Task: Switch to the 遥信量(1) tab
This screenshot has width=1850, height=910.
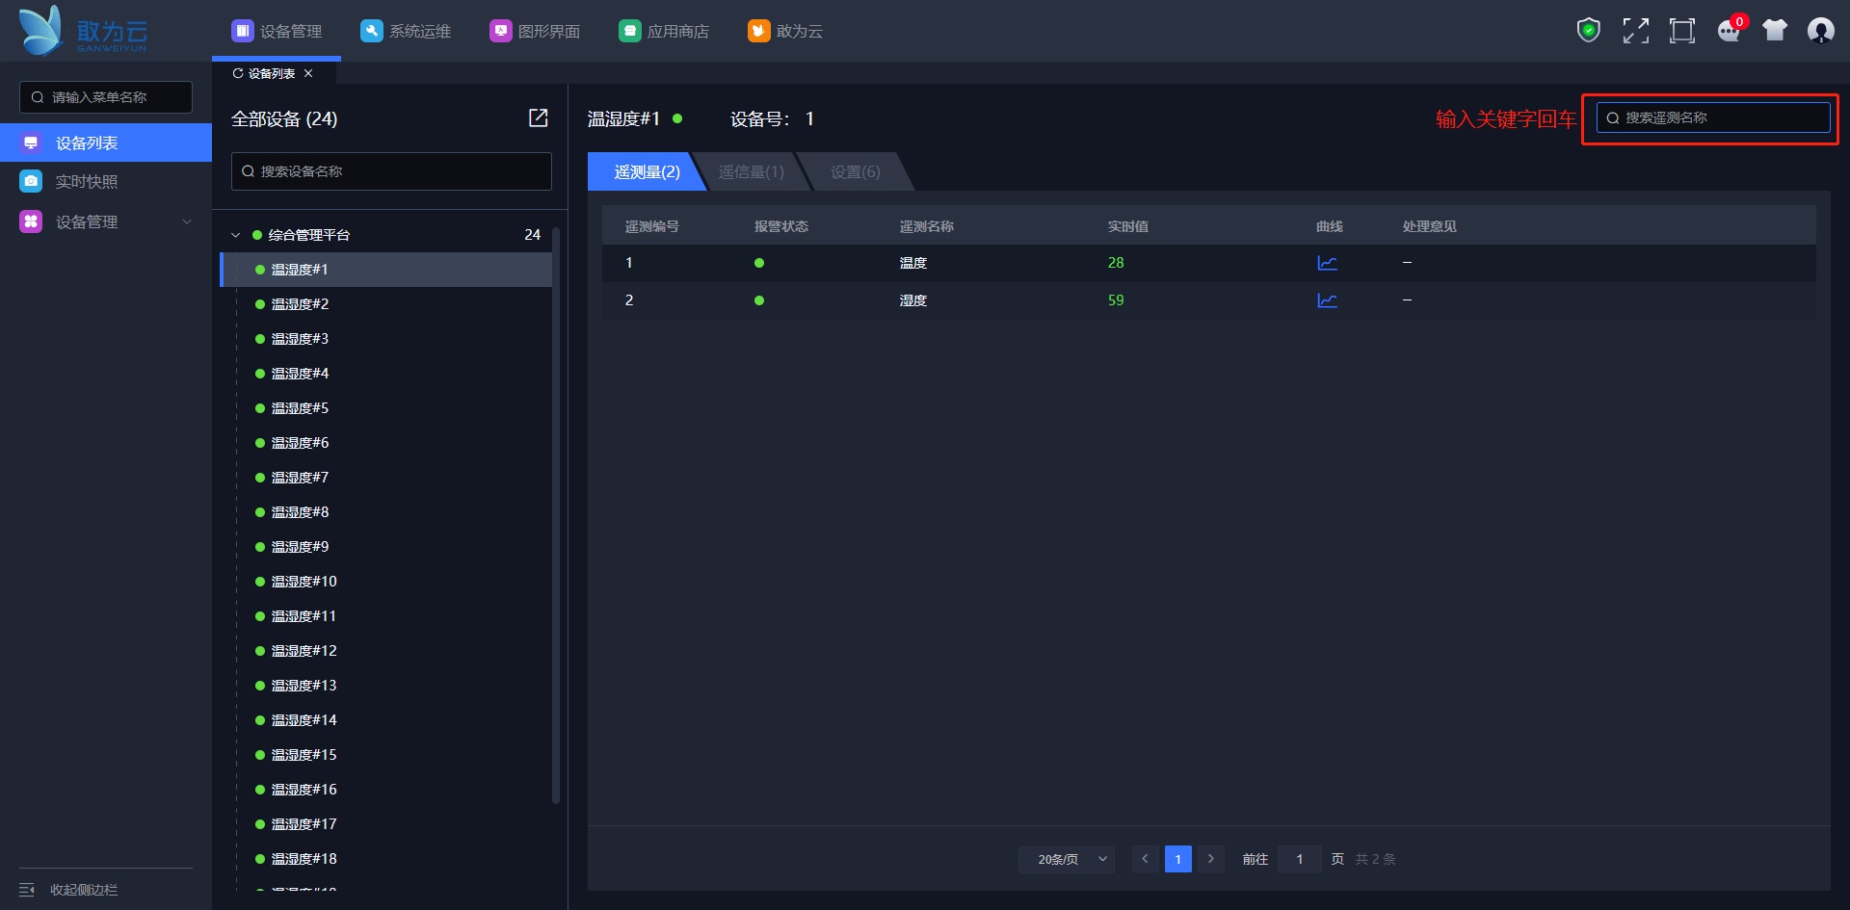Action: click(751, 171)
